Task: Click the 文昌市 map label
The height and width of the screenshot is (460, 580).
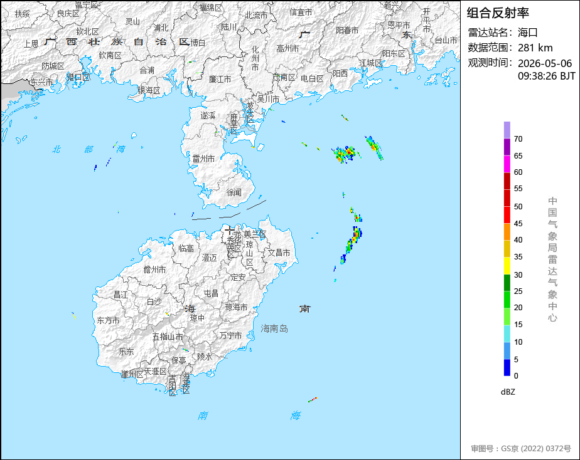Action: coord(279,253)
